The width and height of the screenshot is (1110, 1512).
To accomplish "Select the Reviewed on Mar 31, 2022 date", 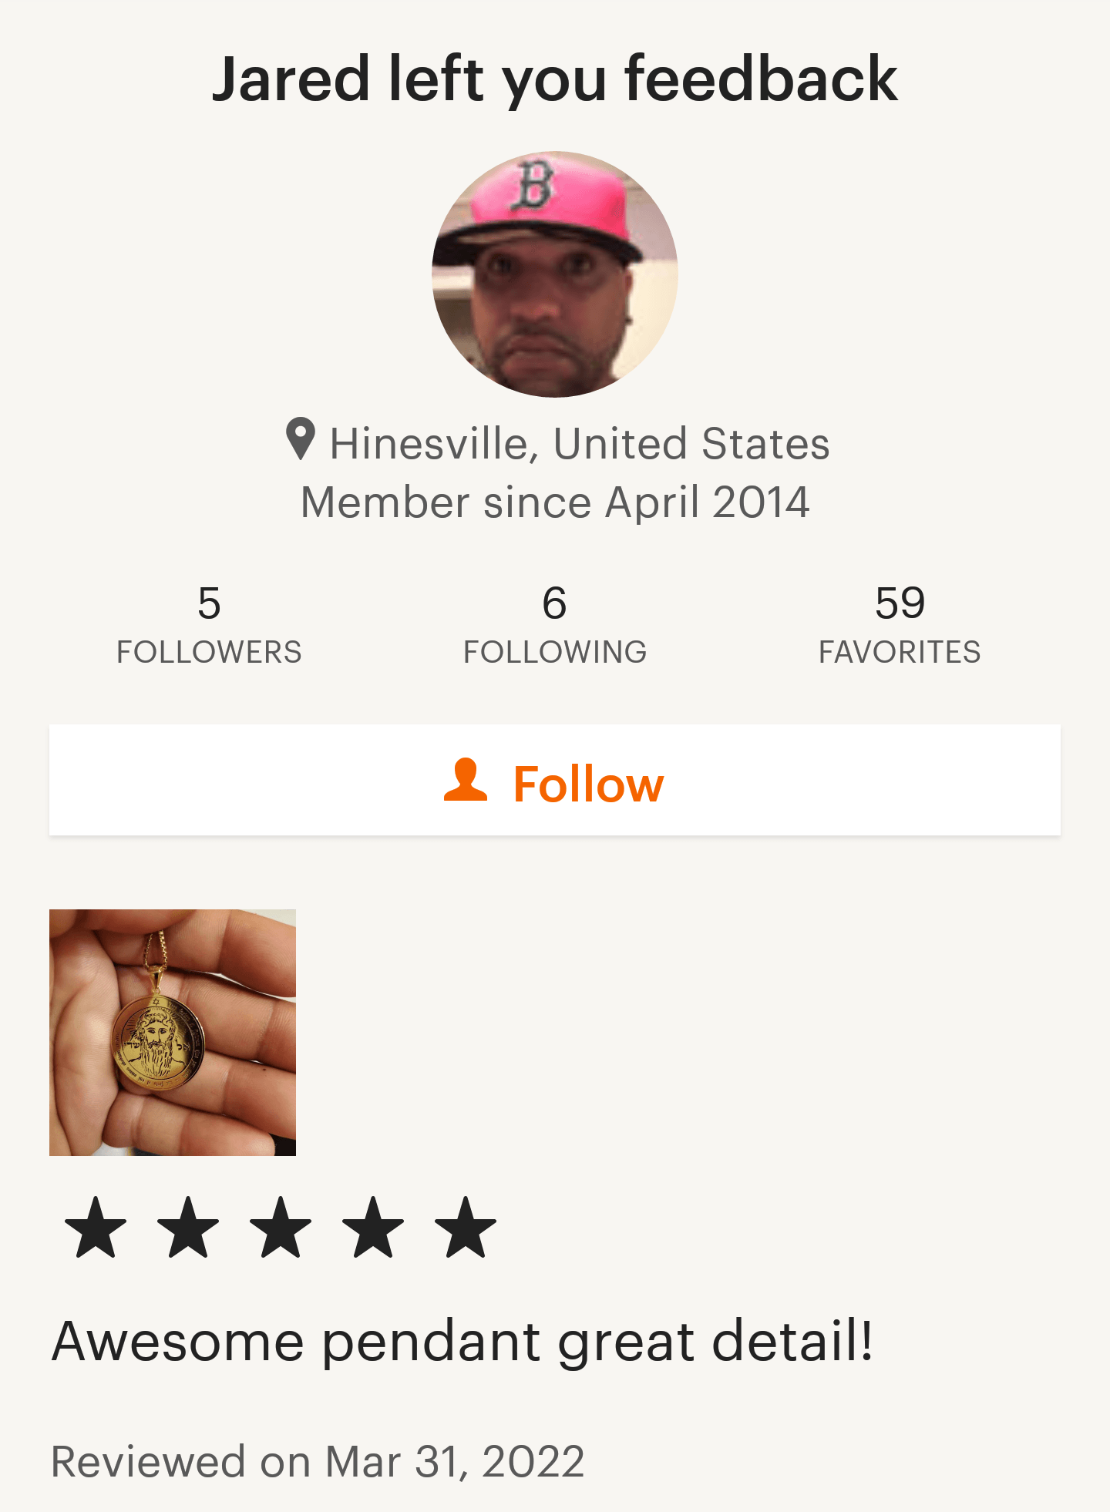I will click(318, 1461).
